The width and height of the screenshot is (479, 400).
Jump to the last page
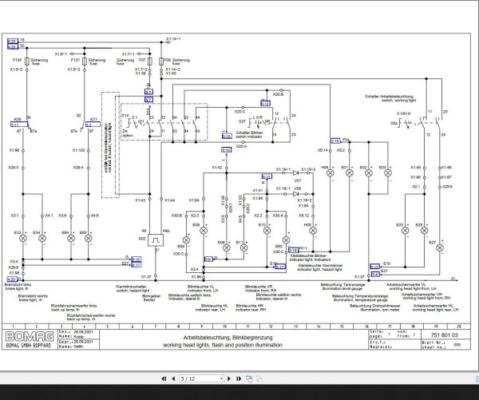239,378
